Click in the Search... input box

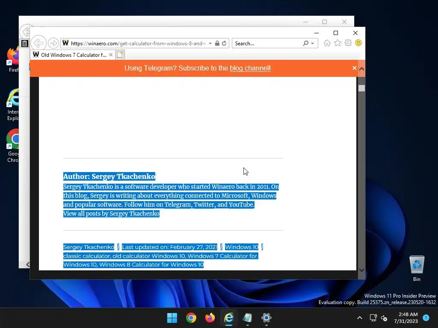coord(268,44)
